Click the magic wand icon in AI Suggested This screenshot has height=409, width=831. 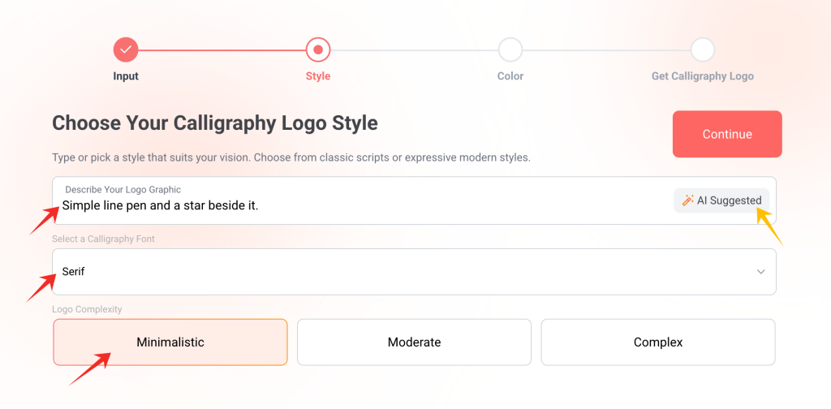tap(687, 200)
